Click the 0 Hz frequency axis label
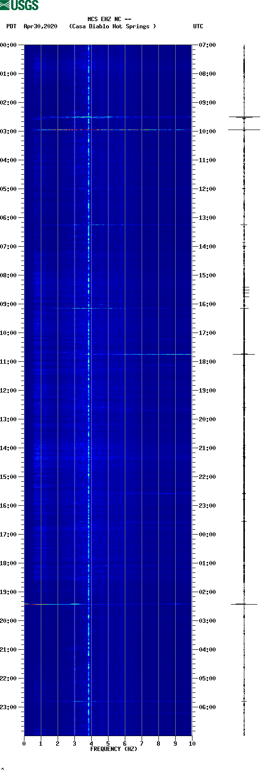 point(24,744)
